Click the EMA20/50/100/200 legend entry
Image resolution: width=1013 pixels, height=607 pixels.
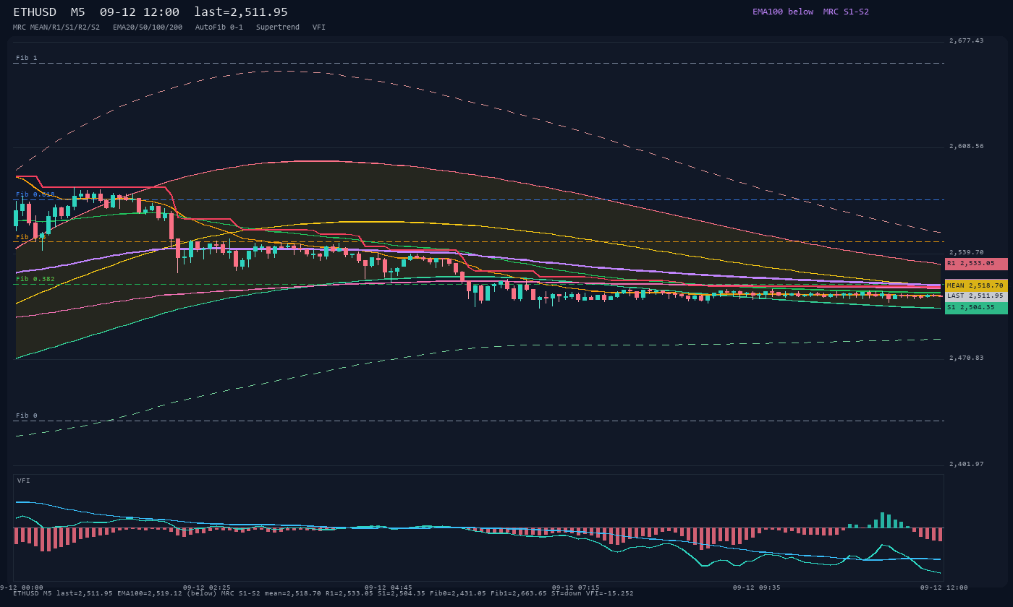point(148,27)
